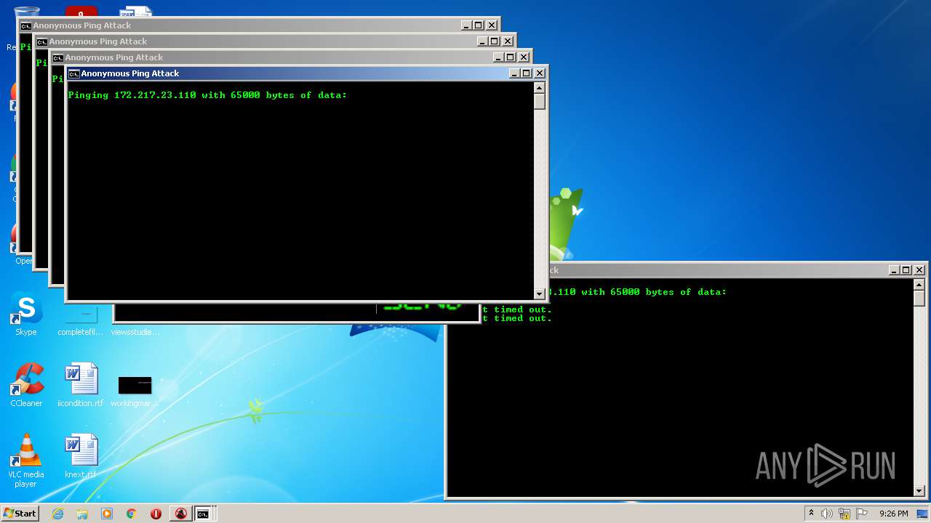
Task: Select the viewsstudie... desktop item label
Action: point(135,332)
